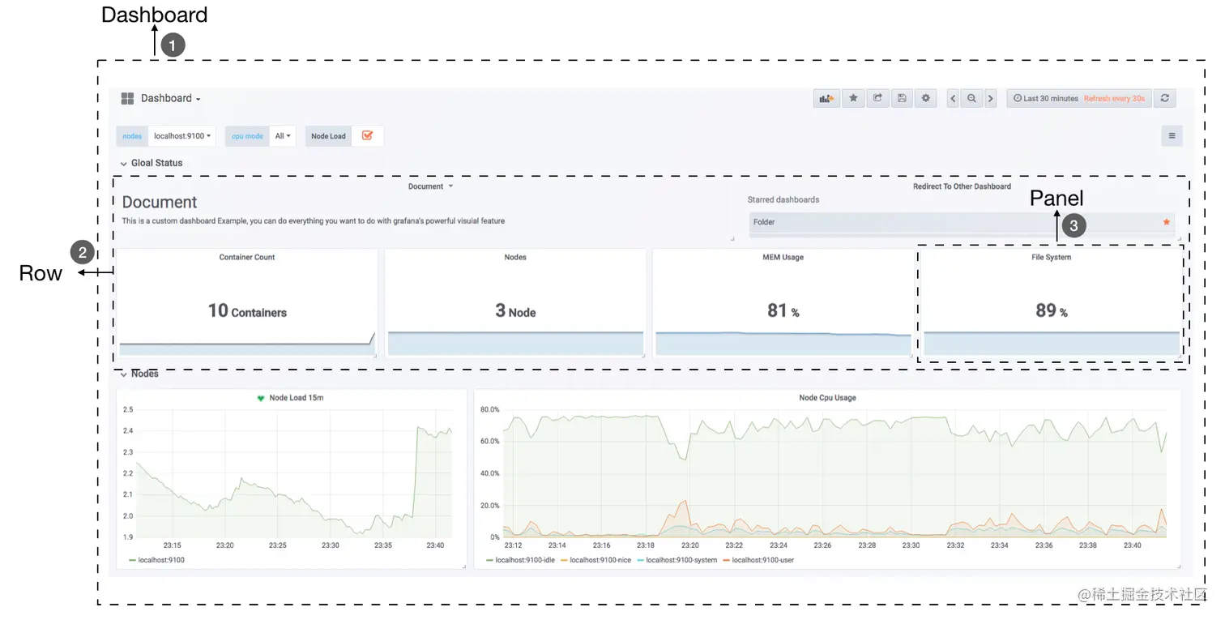
Task: Click the Node Load annotation label
Action: click(x=328, y=136)
